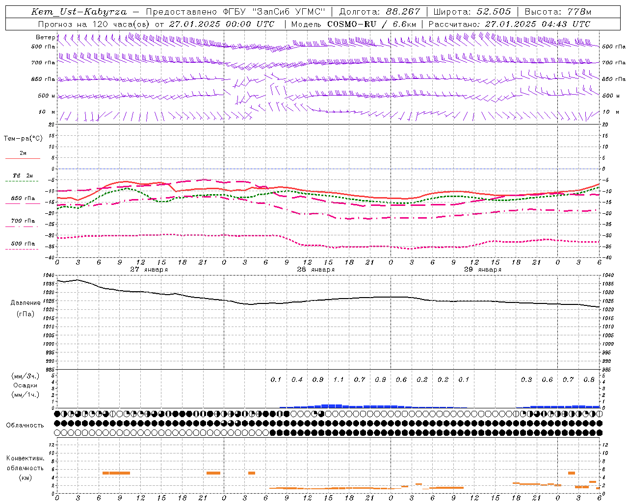The height and width of the screenshot is (502, 628).
Task: Click the elevation text Высота: 778м
Action: coord(558,12)
